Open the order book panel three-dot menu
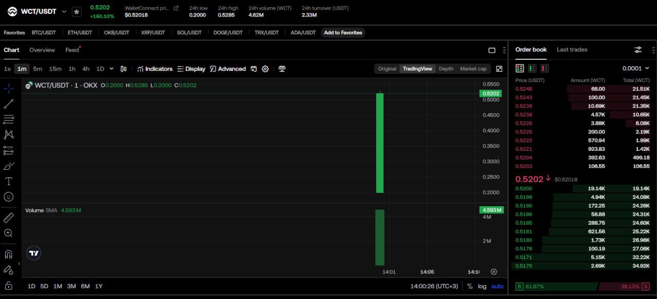Screen dimensions: 657x299 653,50
